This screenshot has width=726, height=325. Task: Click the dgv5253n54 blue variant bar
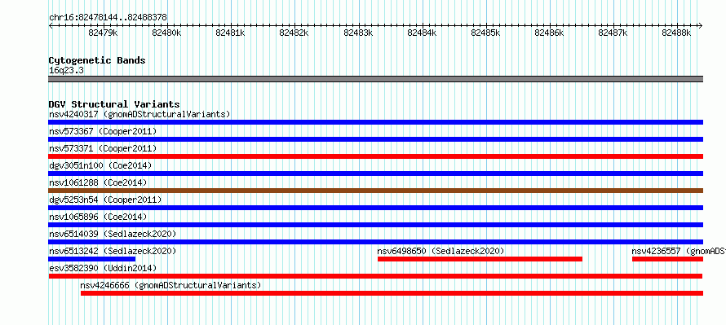375,208
